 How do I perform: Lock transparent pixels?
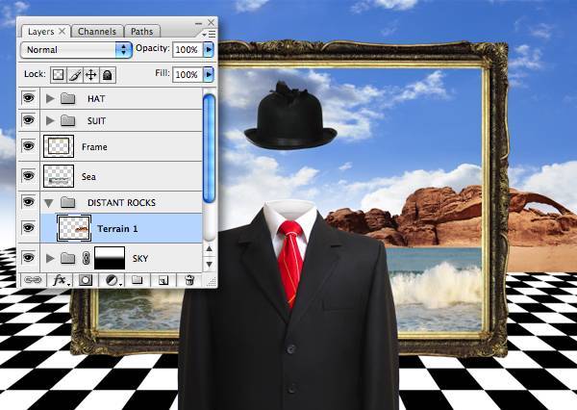58,75
